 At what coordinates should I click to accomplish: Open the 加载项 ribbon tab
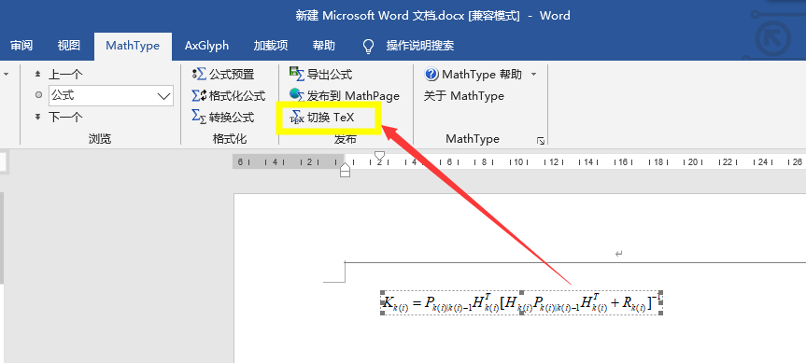point(271,46)
